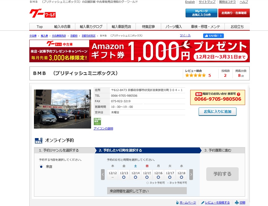Open the ホームページ link

pos(188,203)
